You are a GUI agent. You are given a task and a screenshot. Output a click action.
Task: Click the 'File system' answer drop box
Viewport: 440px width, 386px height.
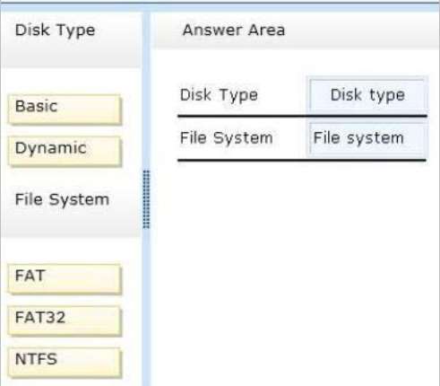pyautogui.click(x=367, y=138)
